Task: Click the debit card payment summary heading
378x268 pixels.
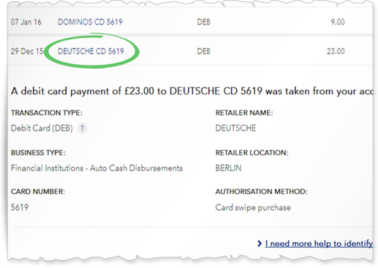Action: (192, 91)
